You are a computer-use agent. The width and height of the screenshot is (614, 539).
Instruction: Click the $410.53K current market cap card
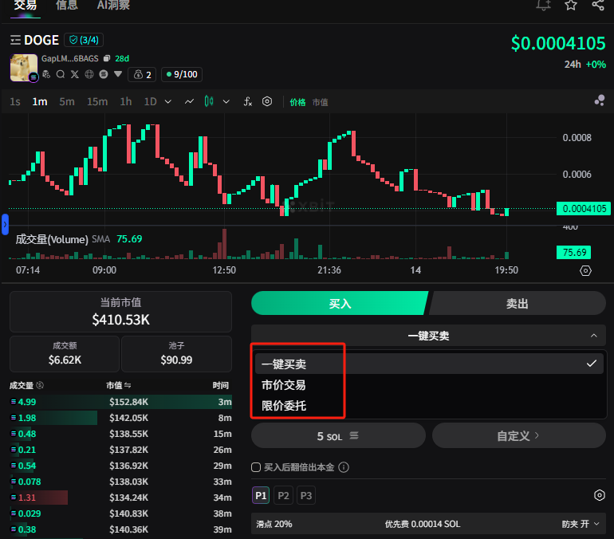click(120, 312)
